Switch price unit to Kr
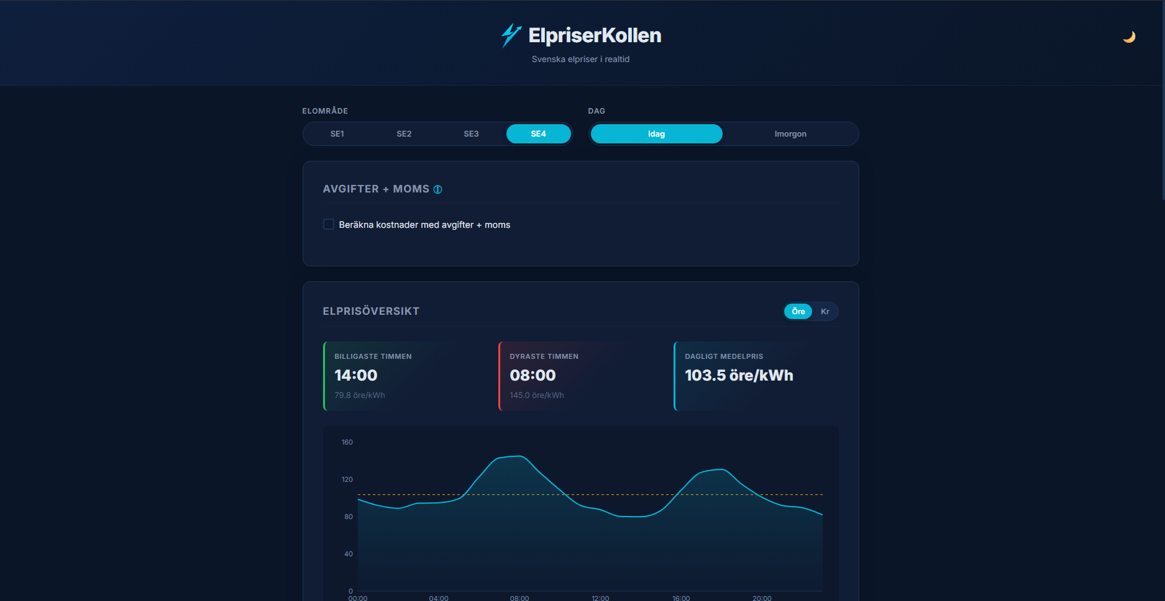Image resolution: width=1165 pixels, height=601 pixels. tap(826, 311)
